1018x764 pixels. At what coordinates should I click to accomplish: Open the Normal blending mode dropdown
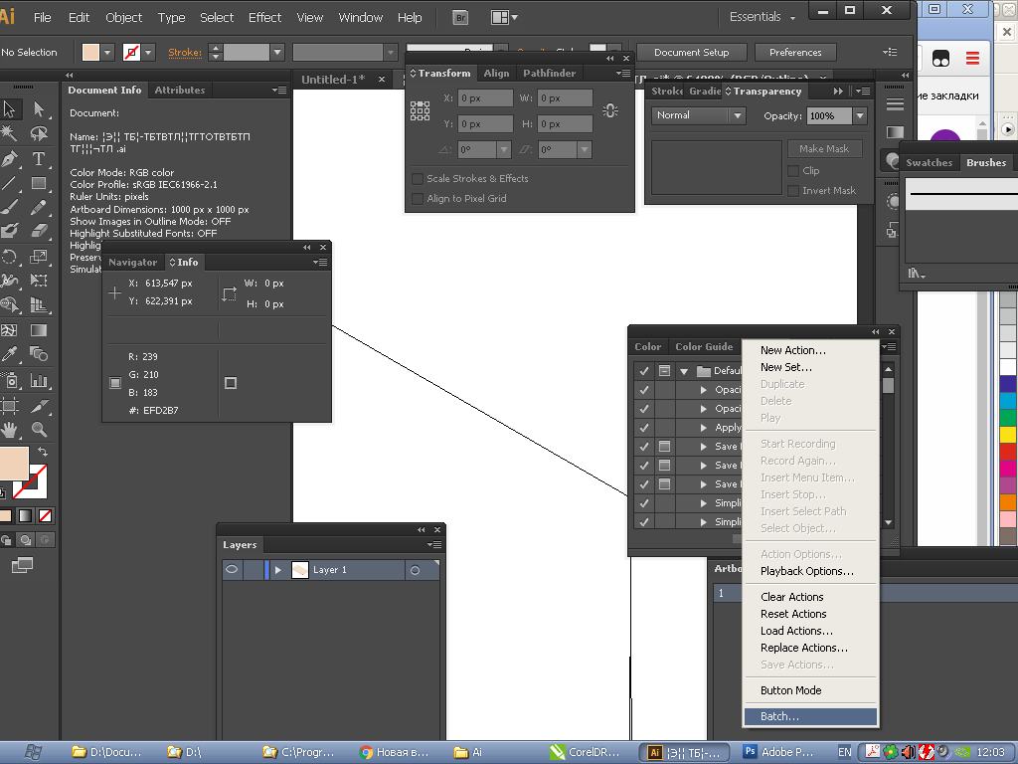click(x=698, y=115)
